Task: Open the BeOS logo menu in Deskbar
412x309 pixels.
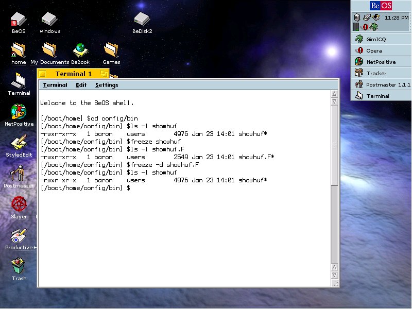Action: point(381,6)
